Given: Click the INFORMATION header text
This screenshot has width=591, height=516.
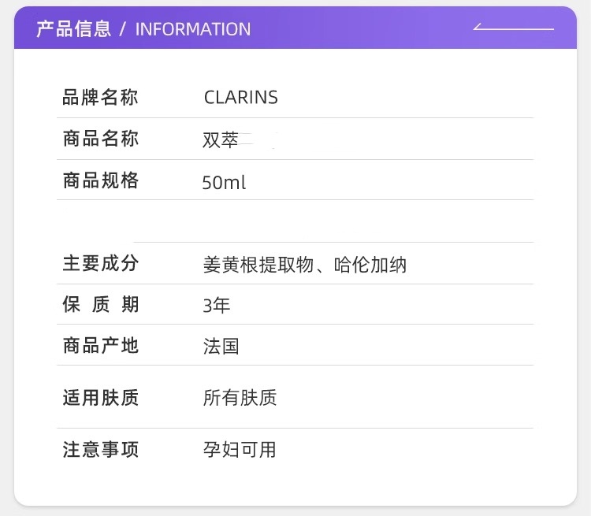Looking at the screenshot, I should click(x=193, y=29).
